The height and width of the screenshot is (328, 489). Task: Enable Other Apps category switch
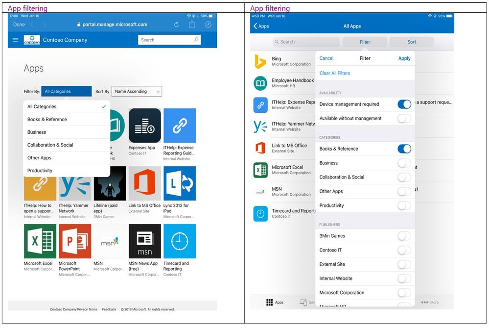[404, 191]
